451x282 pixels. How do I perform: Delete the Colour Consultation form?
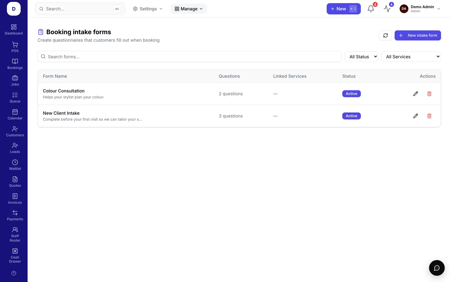pyautogui.click(x=429, y=94)
